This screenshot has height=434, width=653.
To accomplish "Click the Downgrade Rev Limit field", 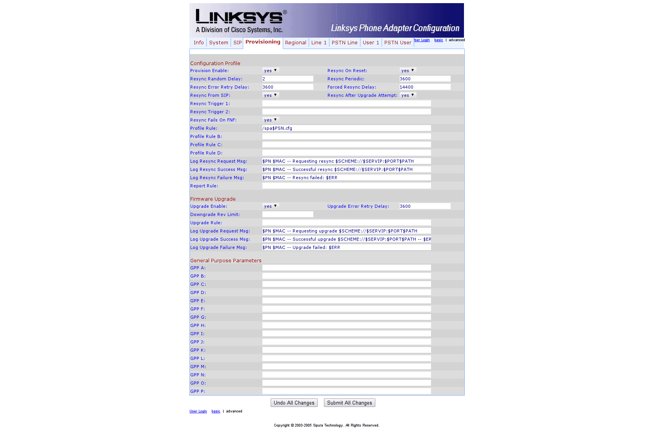I will 288,214.
